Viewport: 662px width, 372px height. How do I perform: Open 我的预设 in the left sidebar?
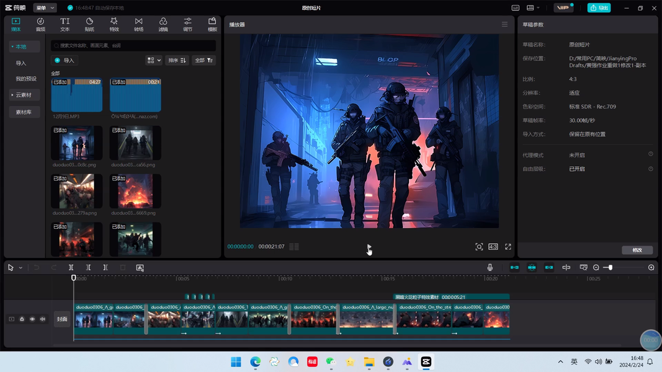pyautogui.click(x=26, y=79)
